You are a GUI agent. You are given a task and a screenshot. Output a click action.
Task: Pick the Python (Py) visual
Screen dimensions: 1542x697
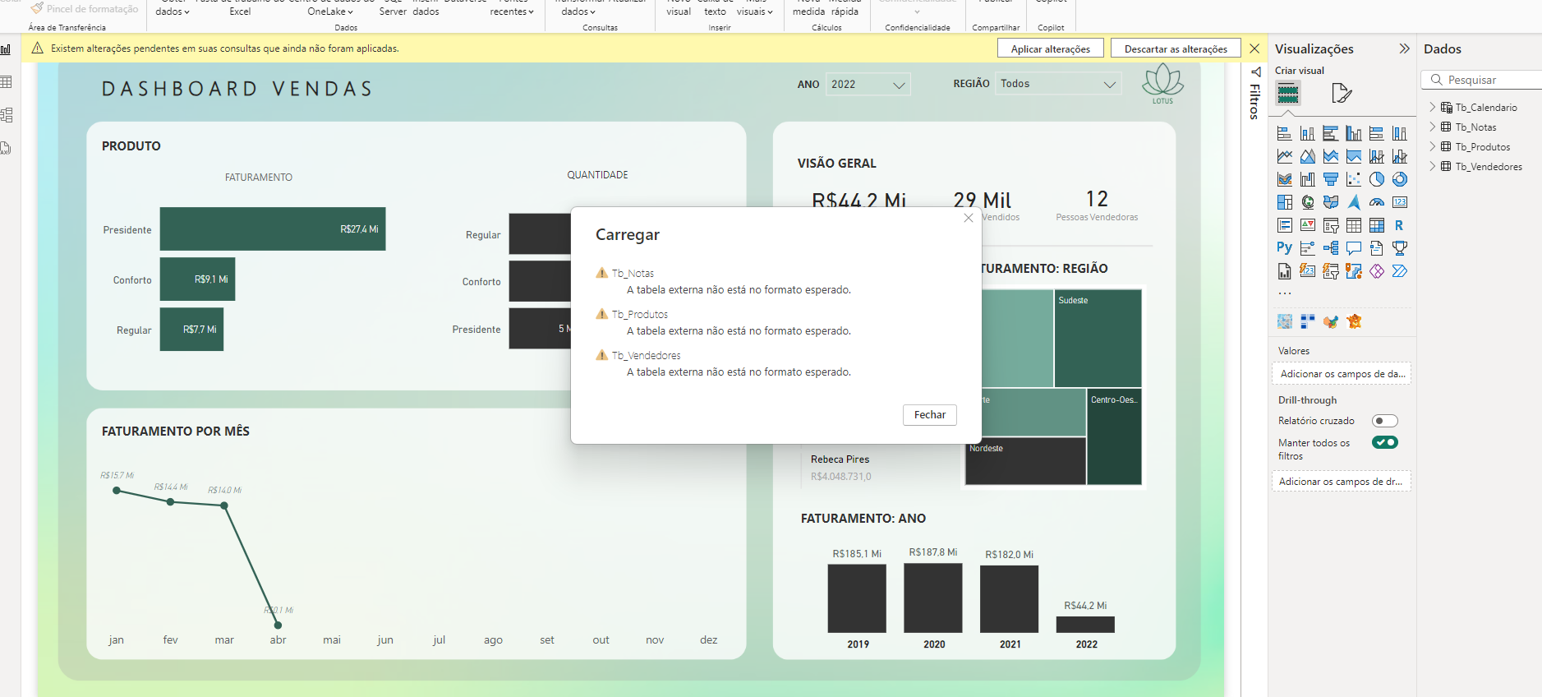click(1285, 248)
